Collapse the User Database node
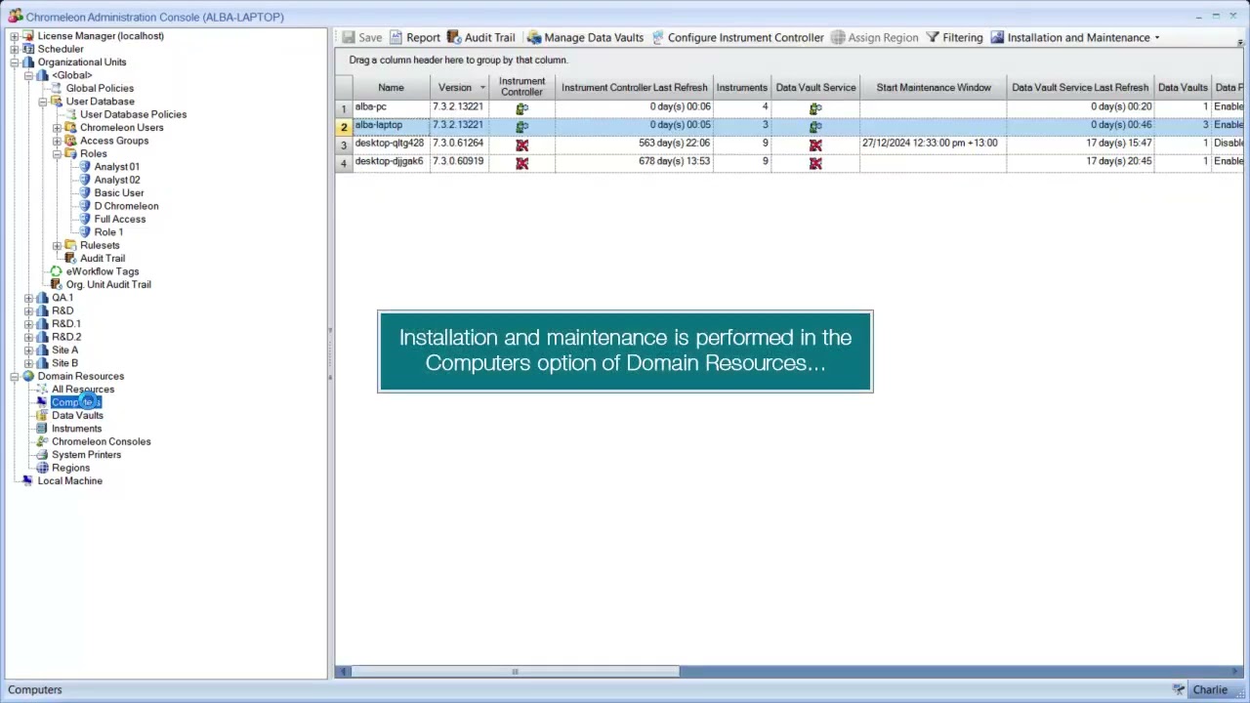 [x=43, y=102]
